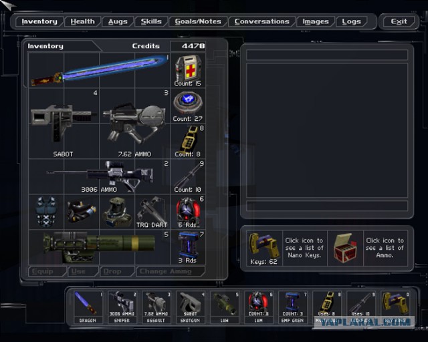Click the nano key ring icon
Viewport: 428px width, 342px height.
coord(264,248)
